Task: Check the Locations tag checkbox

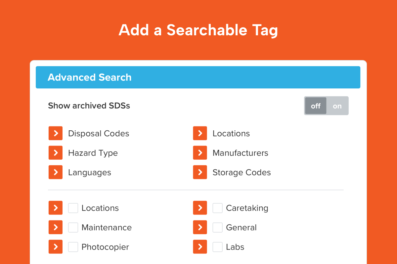Action: click(73, 208)
